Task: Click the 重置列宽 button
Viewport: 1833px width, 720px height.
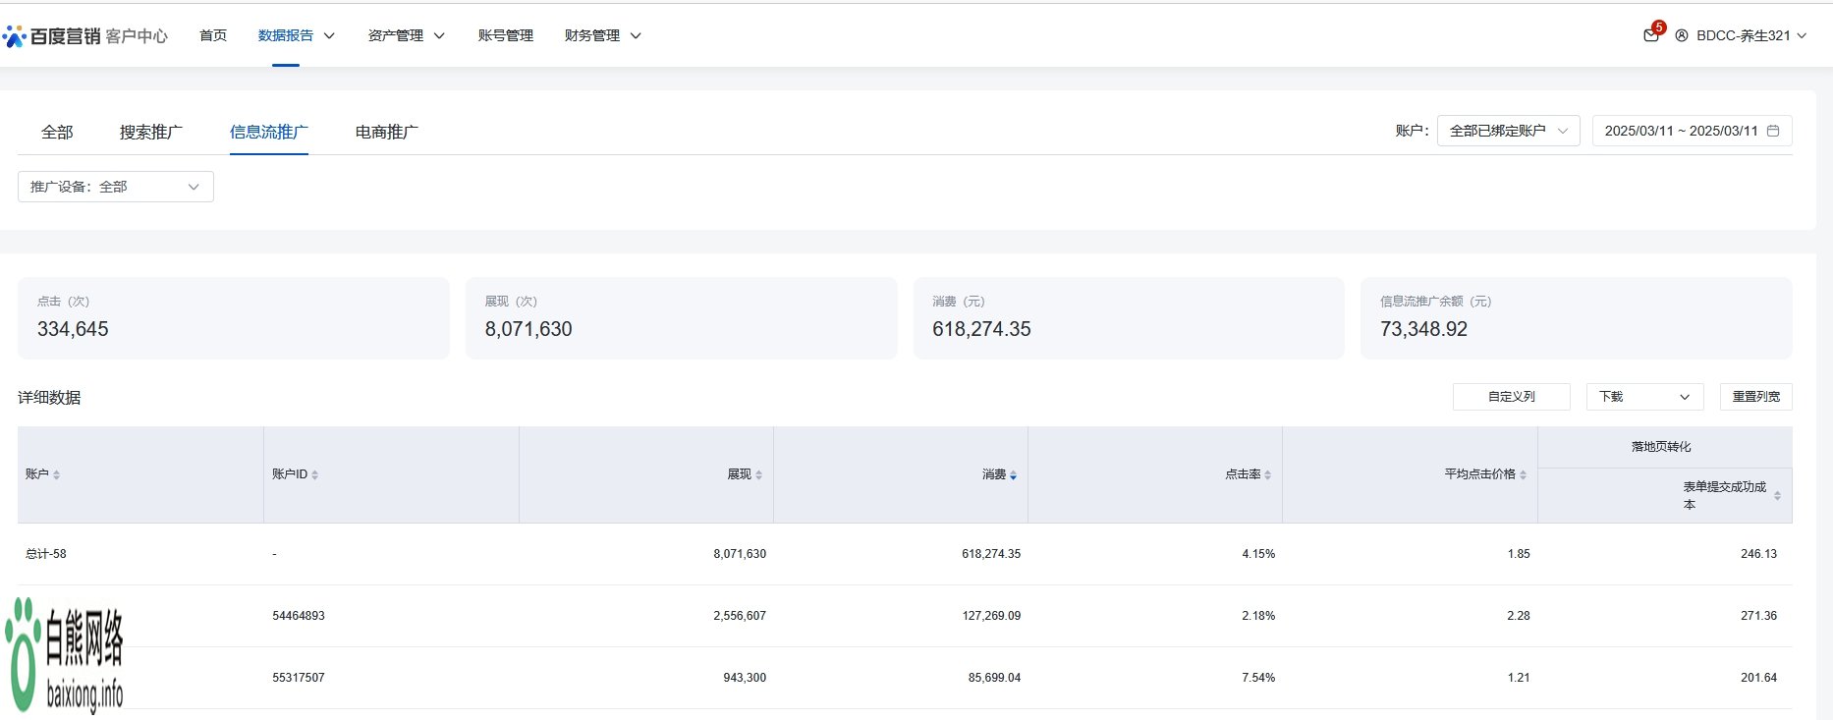Action: pos(1755,397)
